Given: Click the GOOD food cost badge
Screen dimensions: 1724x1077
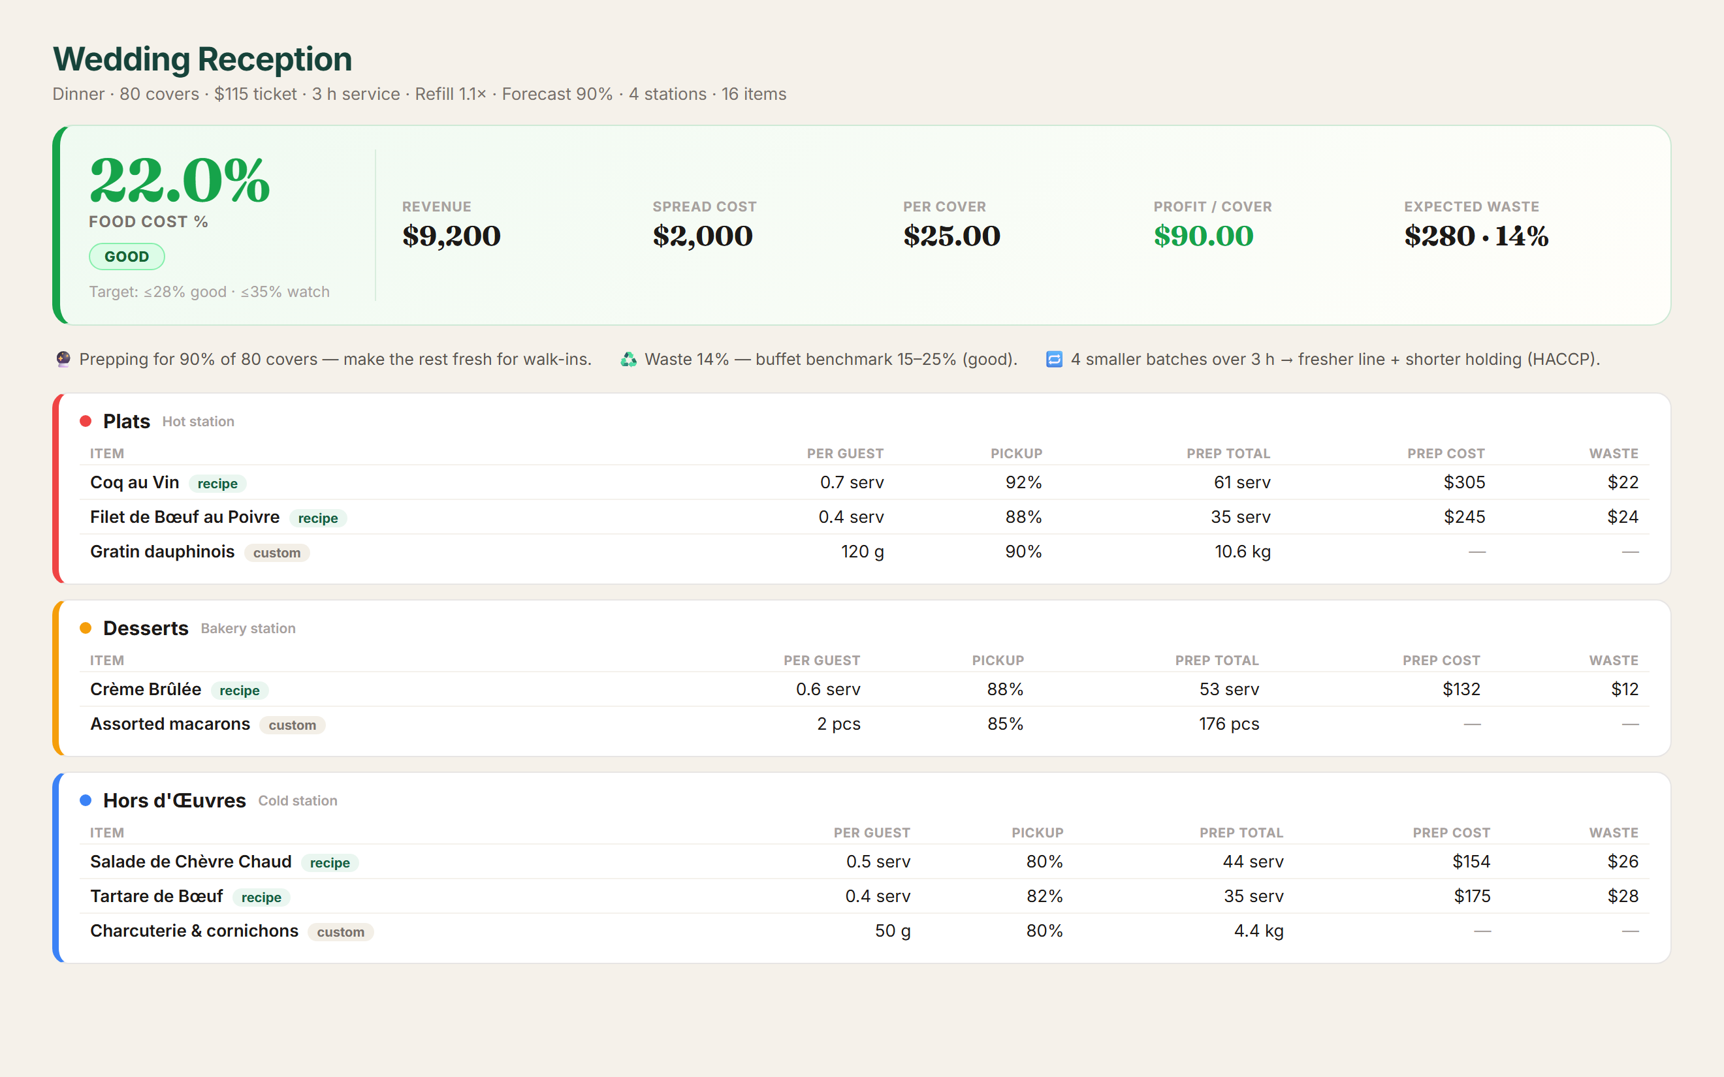Looking at the screenshot, I should tap(127, 257).
